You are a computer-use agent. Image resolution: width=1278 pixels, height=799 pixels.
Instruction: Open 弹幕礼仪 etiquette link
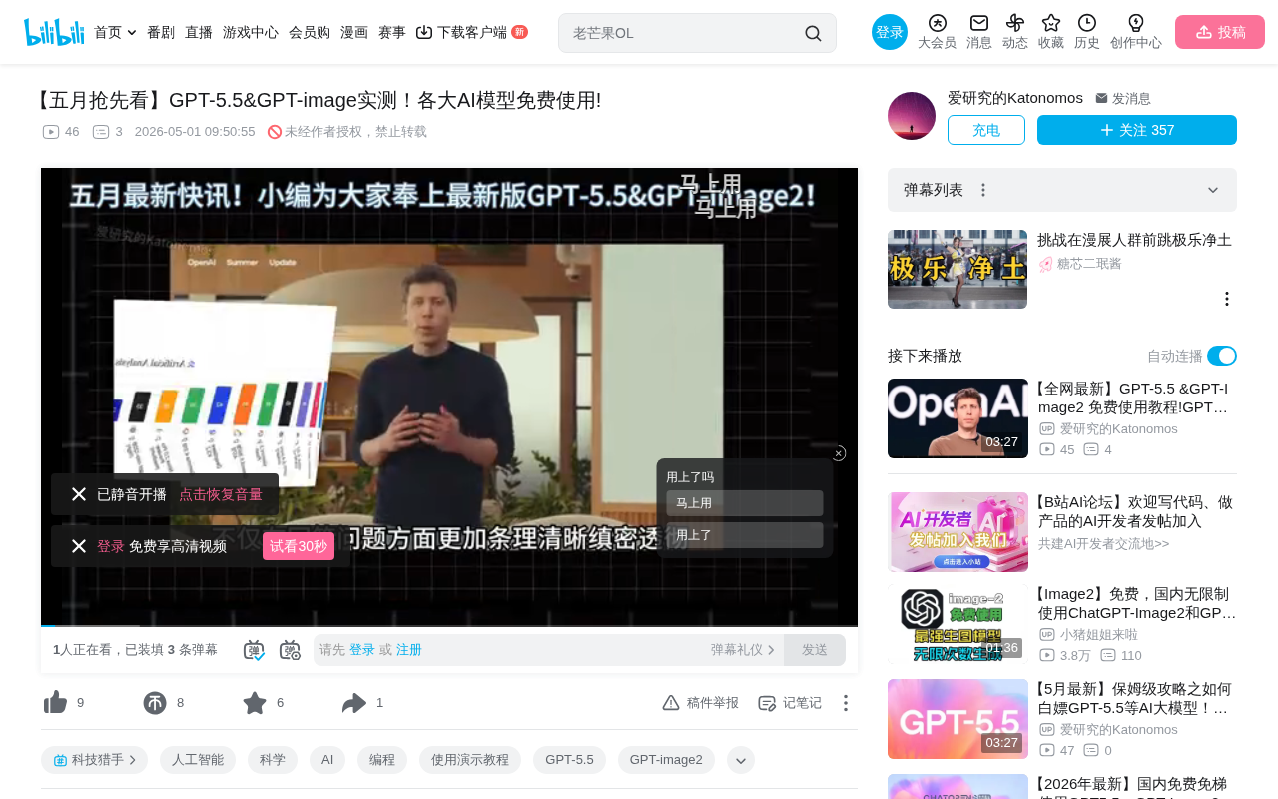coord(743,650)
